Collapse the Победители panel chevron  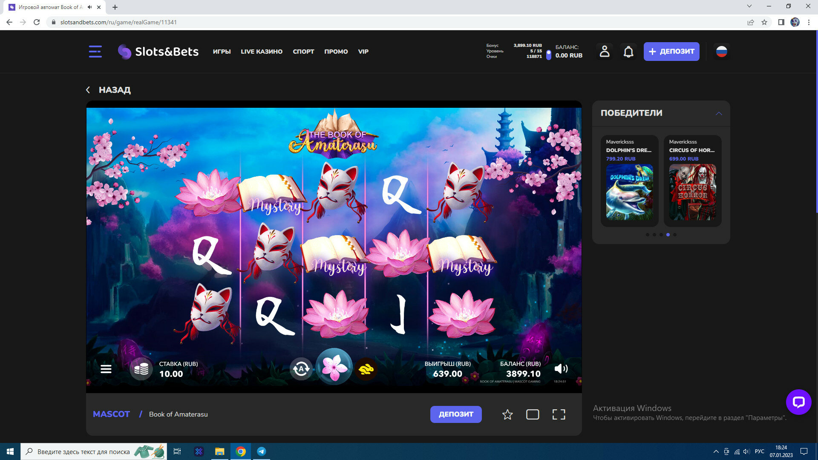[719, 113]
